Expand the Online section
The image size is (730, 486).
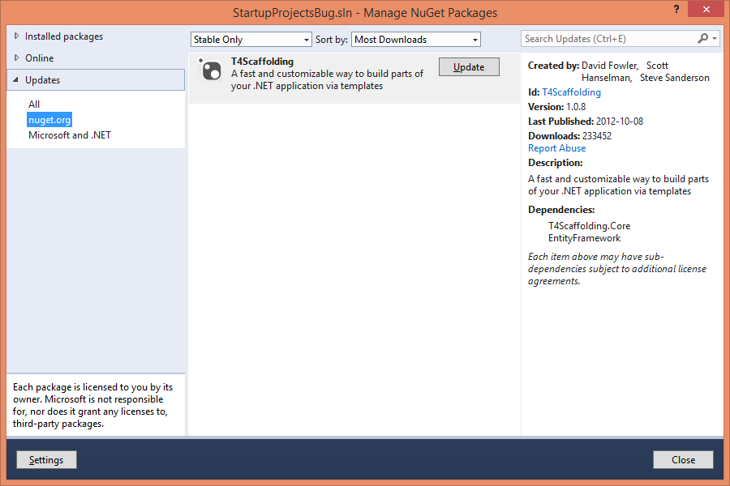tap(17, 58)
